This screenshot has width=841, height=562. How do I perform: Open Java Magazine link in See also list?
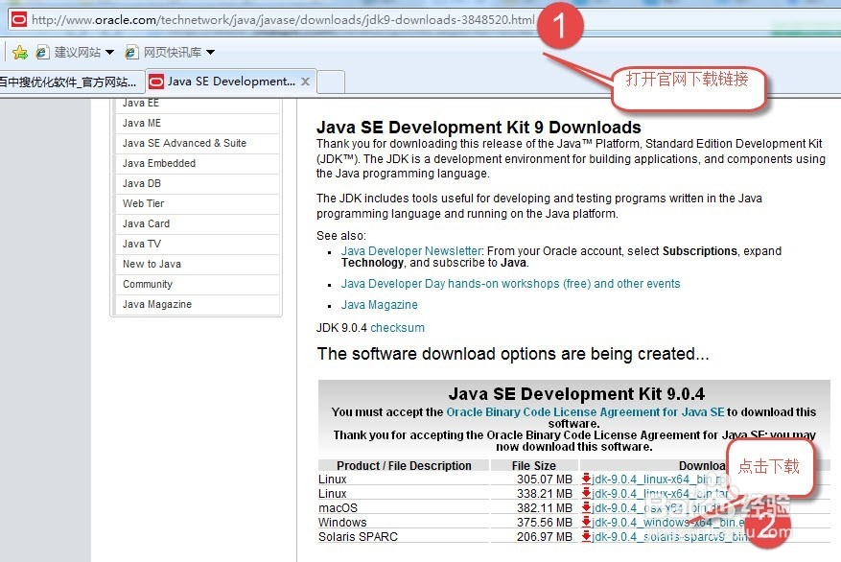[379, 305]
